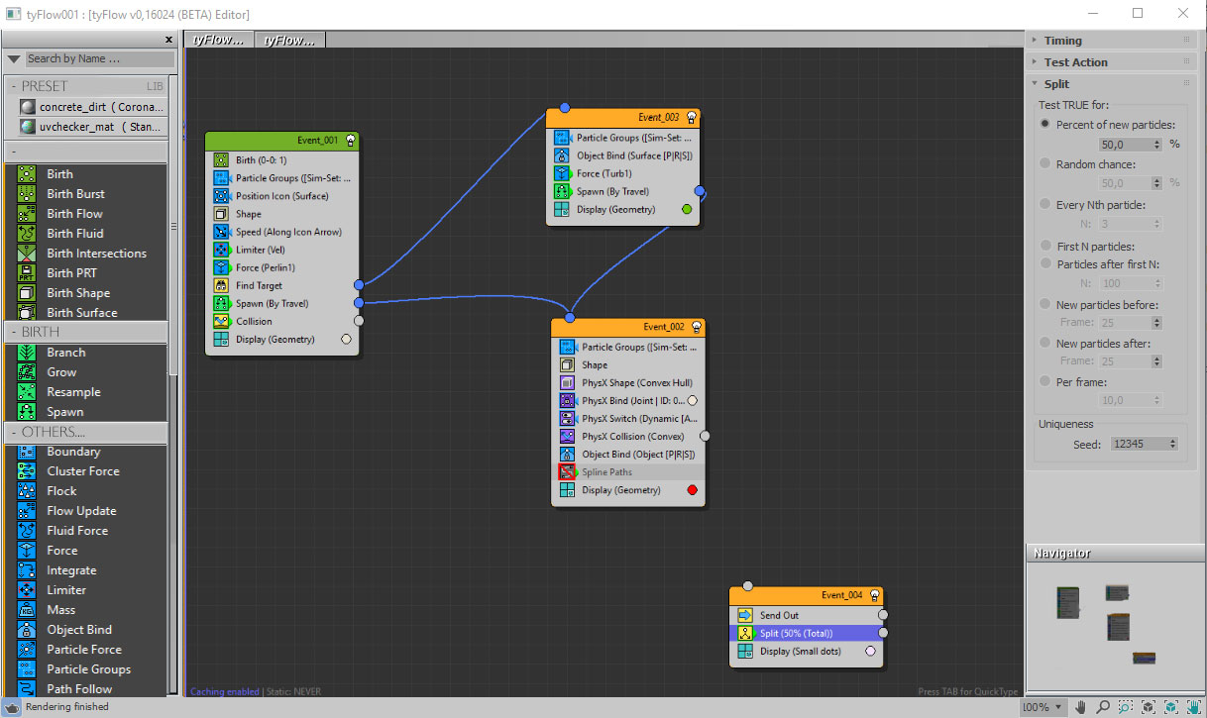The image size is (1207, 718).
Task: Collapse the OTHERS section header
Action: click(x=85, y=432)
